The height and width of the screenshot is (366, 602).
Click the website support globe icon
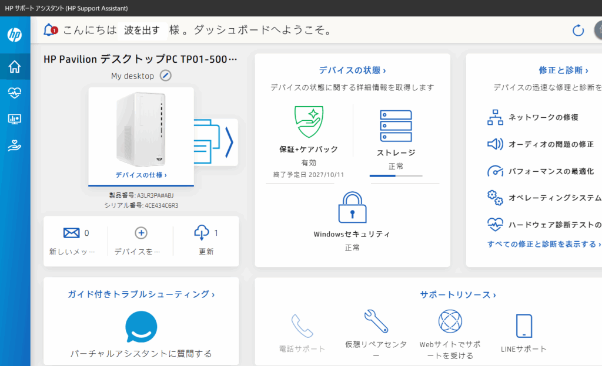[450, 321]
